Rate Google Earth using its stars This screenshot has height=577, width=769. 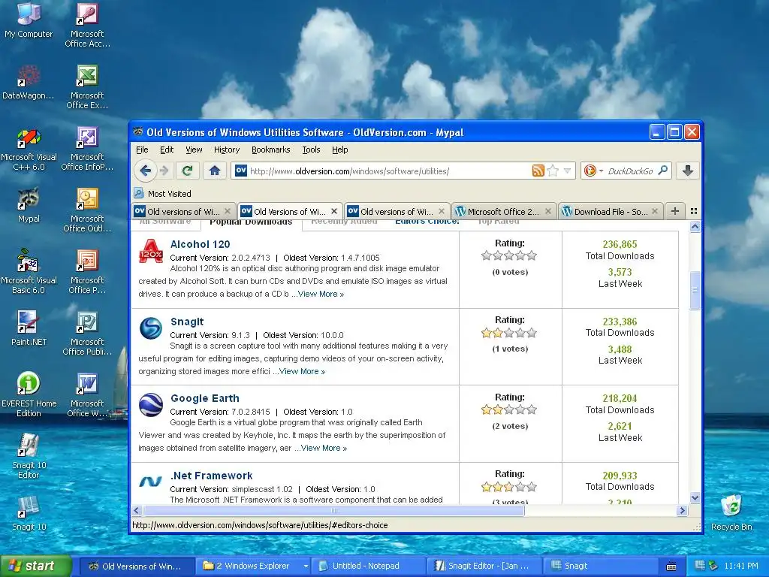click(x=509, y=409)
